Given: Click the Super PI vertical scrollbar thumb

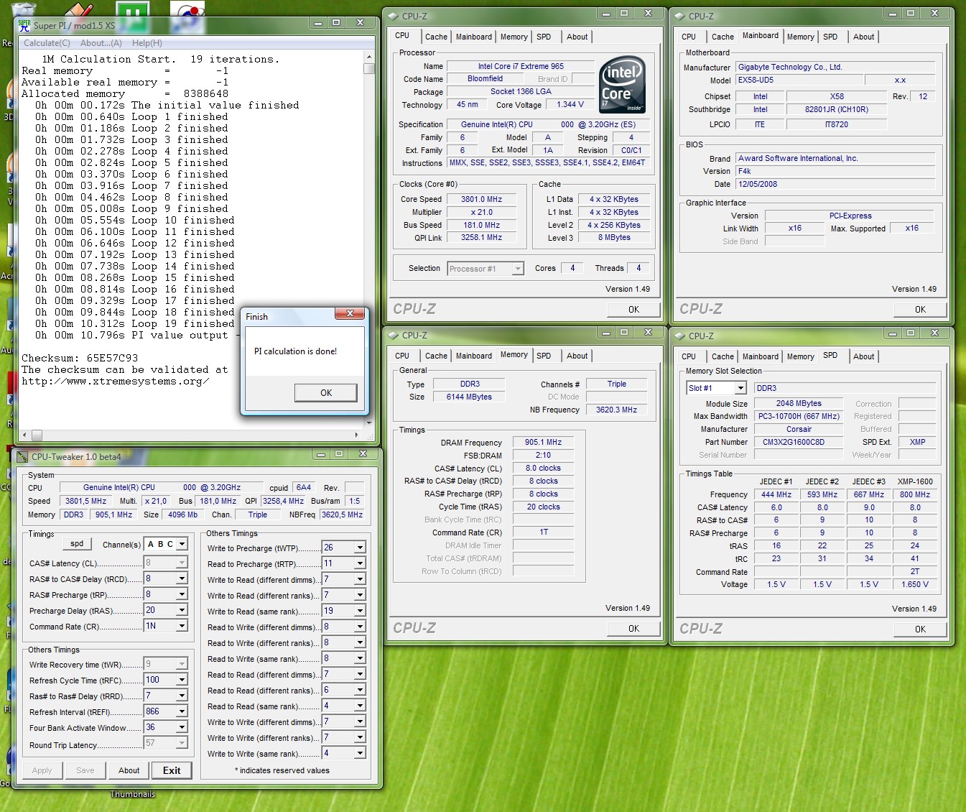Looking at the screenshot, I should [369, 69].
